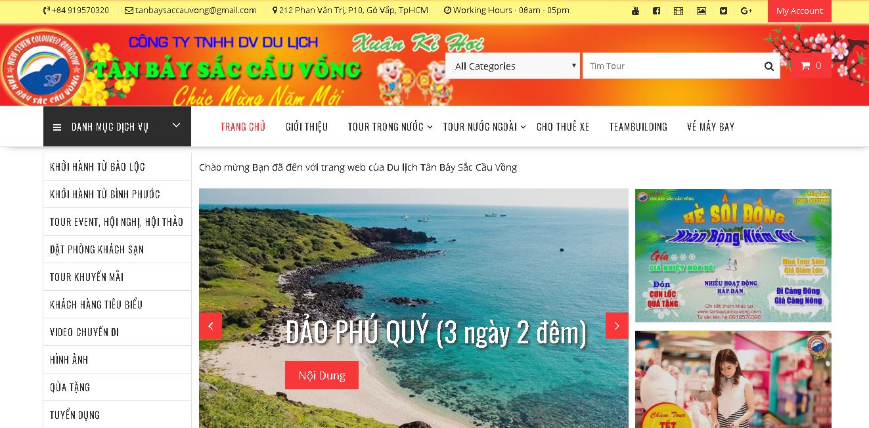Open the Facebook social icon
The height and width of the screenshot is (428, 869).
click(x=656, y=11)
